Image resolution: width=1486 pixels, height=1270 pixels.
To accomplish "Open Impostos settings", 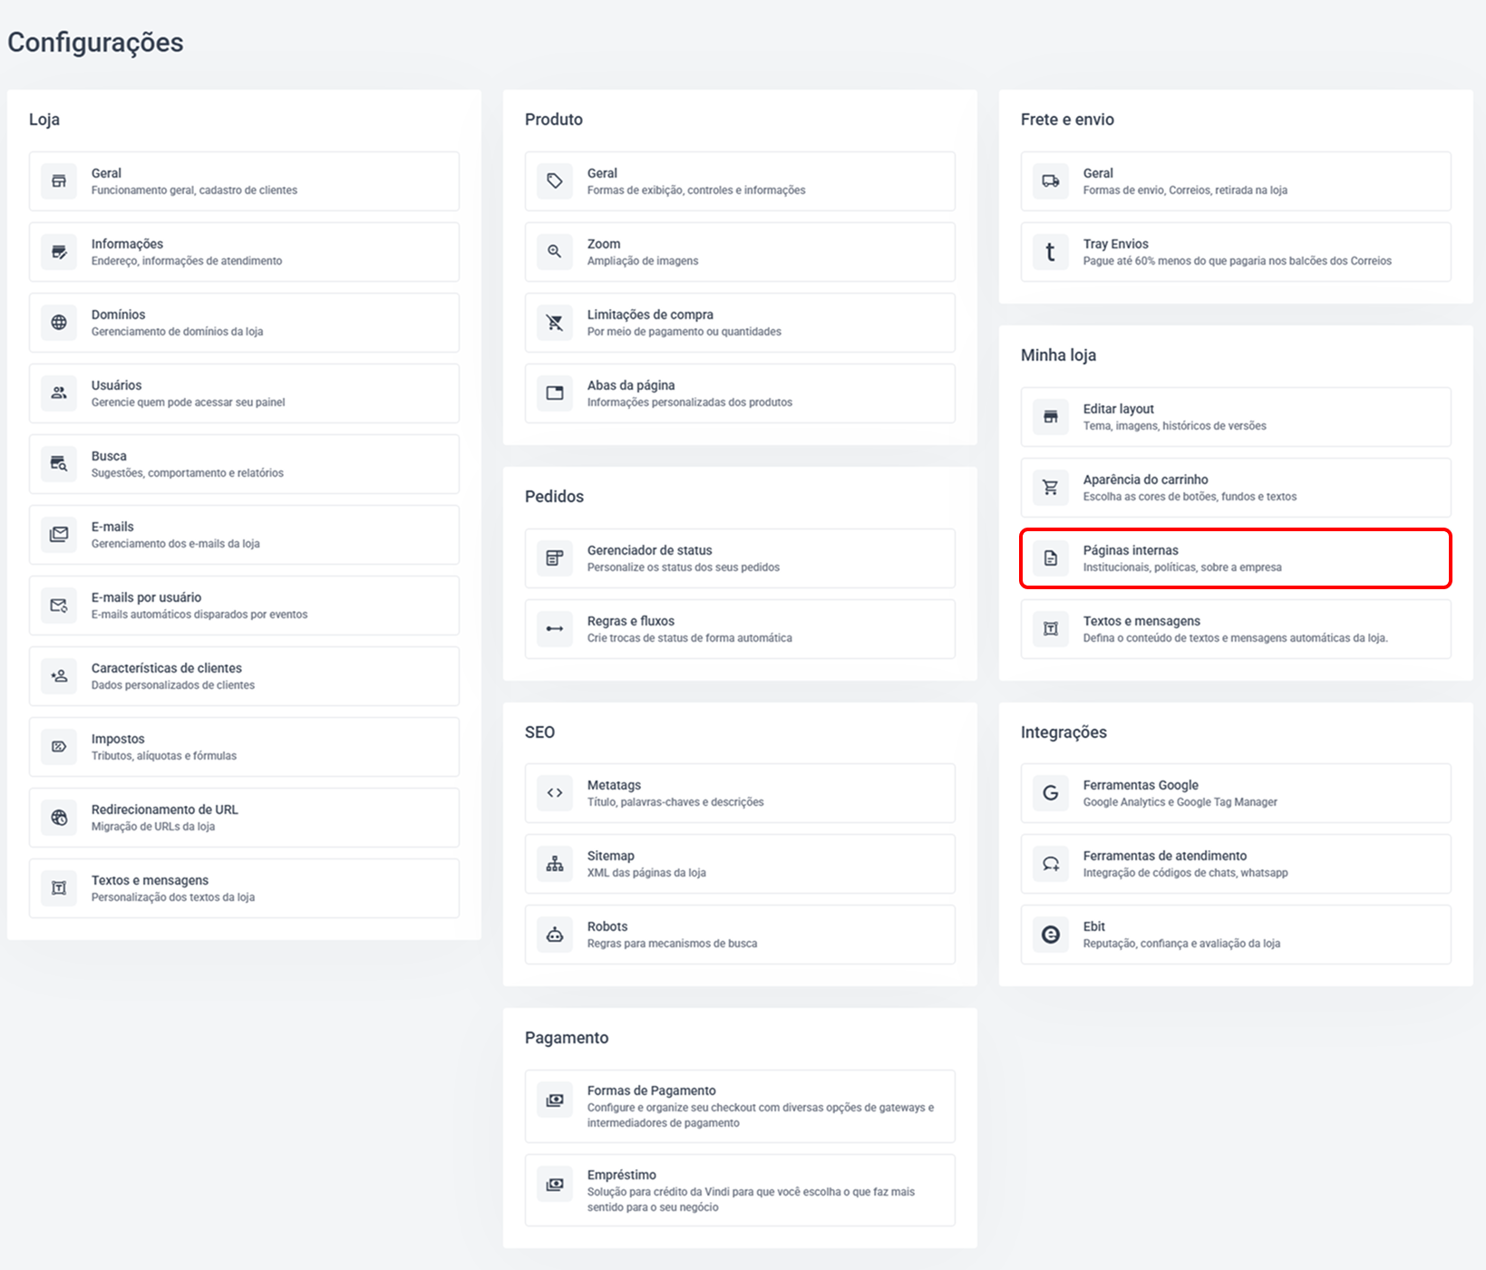I will coord(118,739).
